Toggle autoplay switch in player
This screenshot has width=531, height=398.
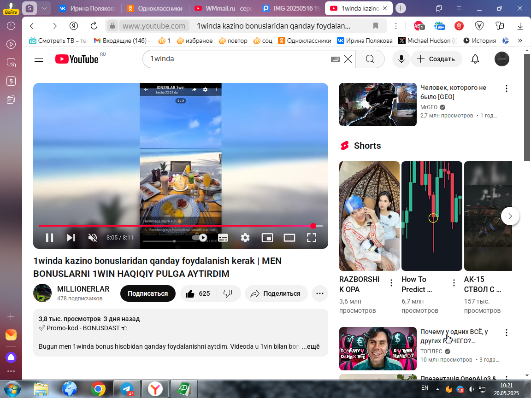click(x=200, y=238)
